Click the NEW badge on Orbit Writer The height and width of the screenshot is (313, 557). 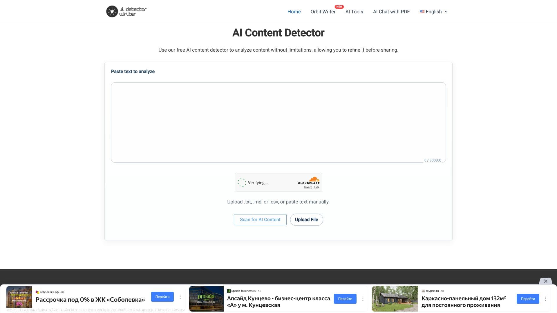pyautogui.click(x=339, y=7)
